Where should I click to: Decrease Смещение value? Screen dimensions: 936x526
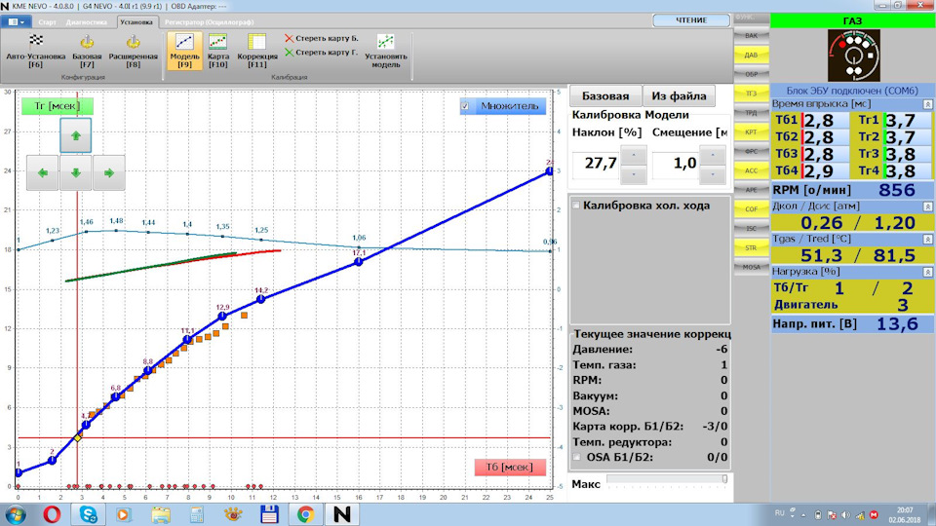(x=713, y=174)
